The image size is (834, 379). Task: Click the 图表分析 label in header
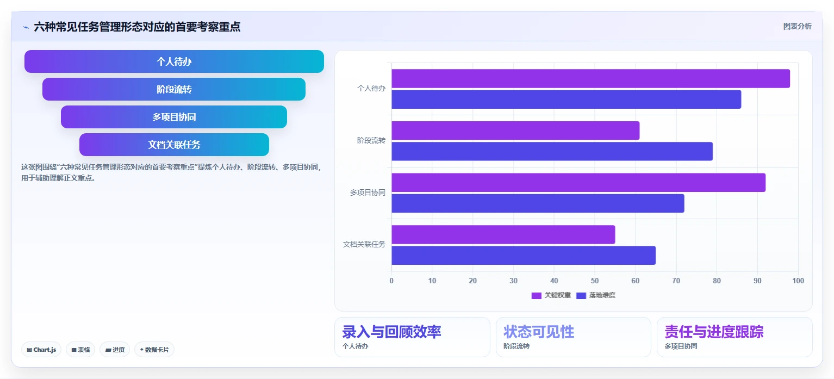[797, 27]
